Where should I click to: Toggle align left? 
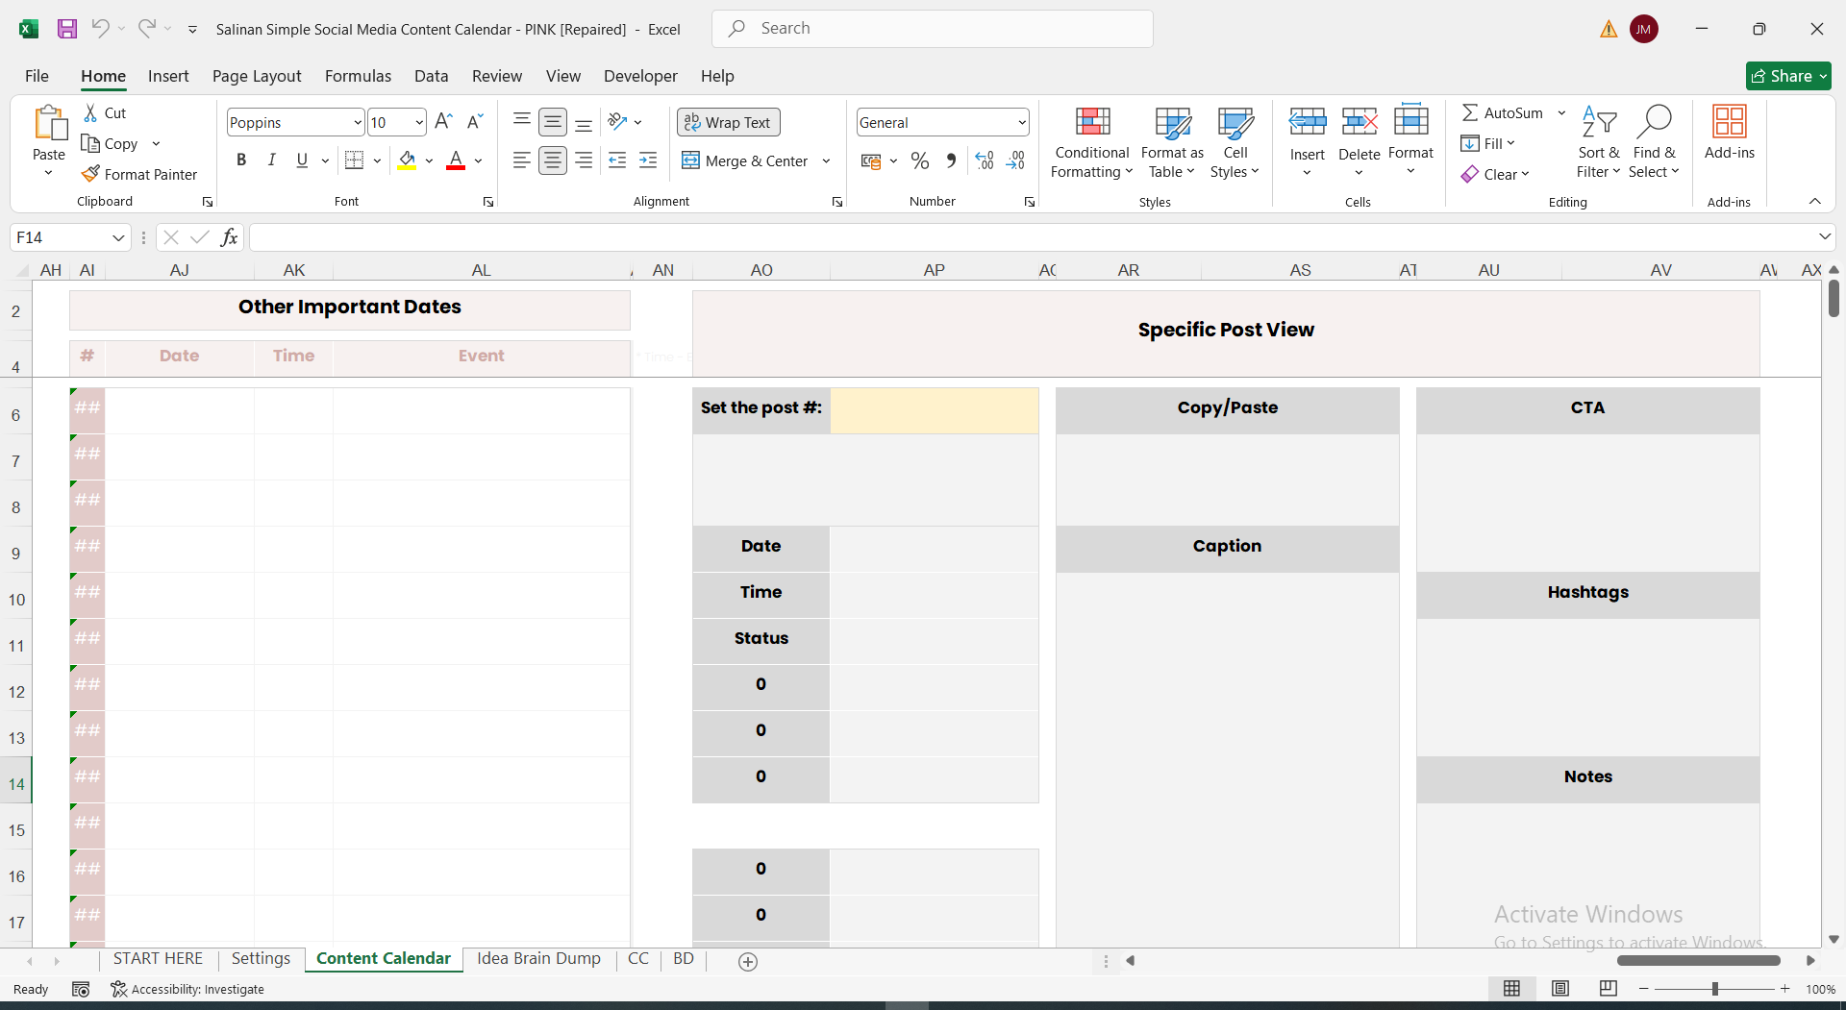tap(522, 160)
